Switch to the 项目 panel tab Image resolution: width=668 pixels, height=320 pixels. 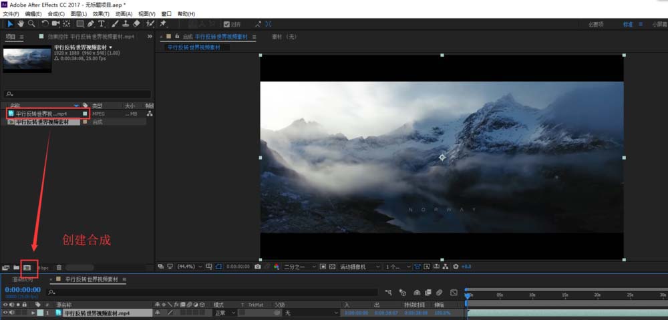[10, 37]
